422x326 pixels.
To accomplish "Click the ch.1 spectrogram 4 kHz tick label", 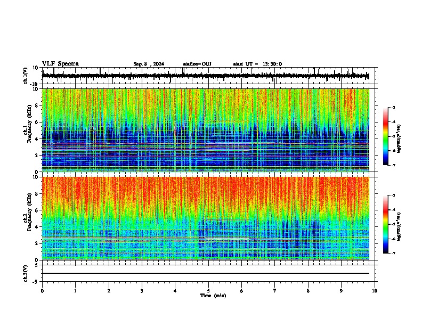I will tap(37, 139).
